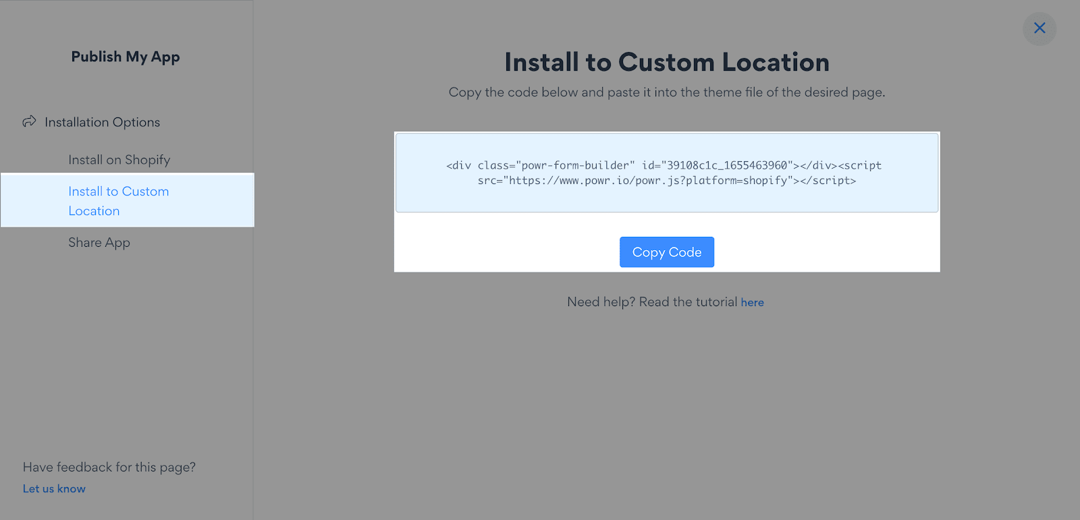Screen dimensions: 1080x520
Task: Click the 'Let us know' feedback link
Action: pos(54,489)
